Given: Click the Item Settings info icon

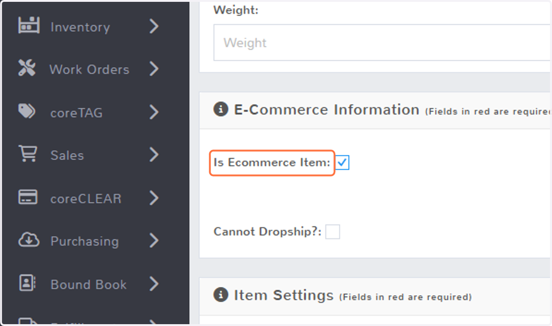Looking at the screenshot, I should point(221,294).
